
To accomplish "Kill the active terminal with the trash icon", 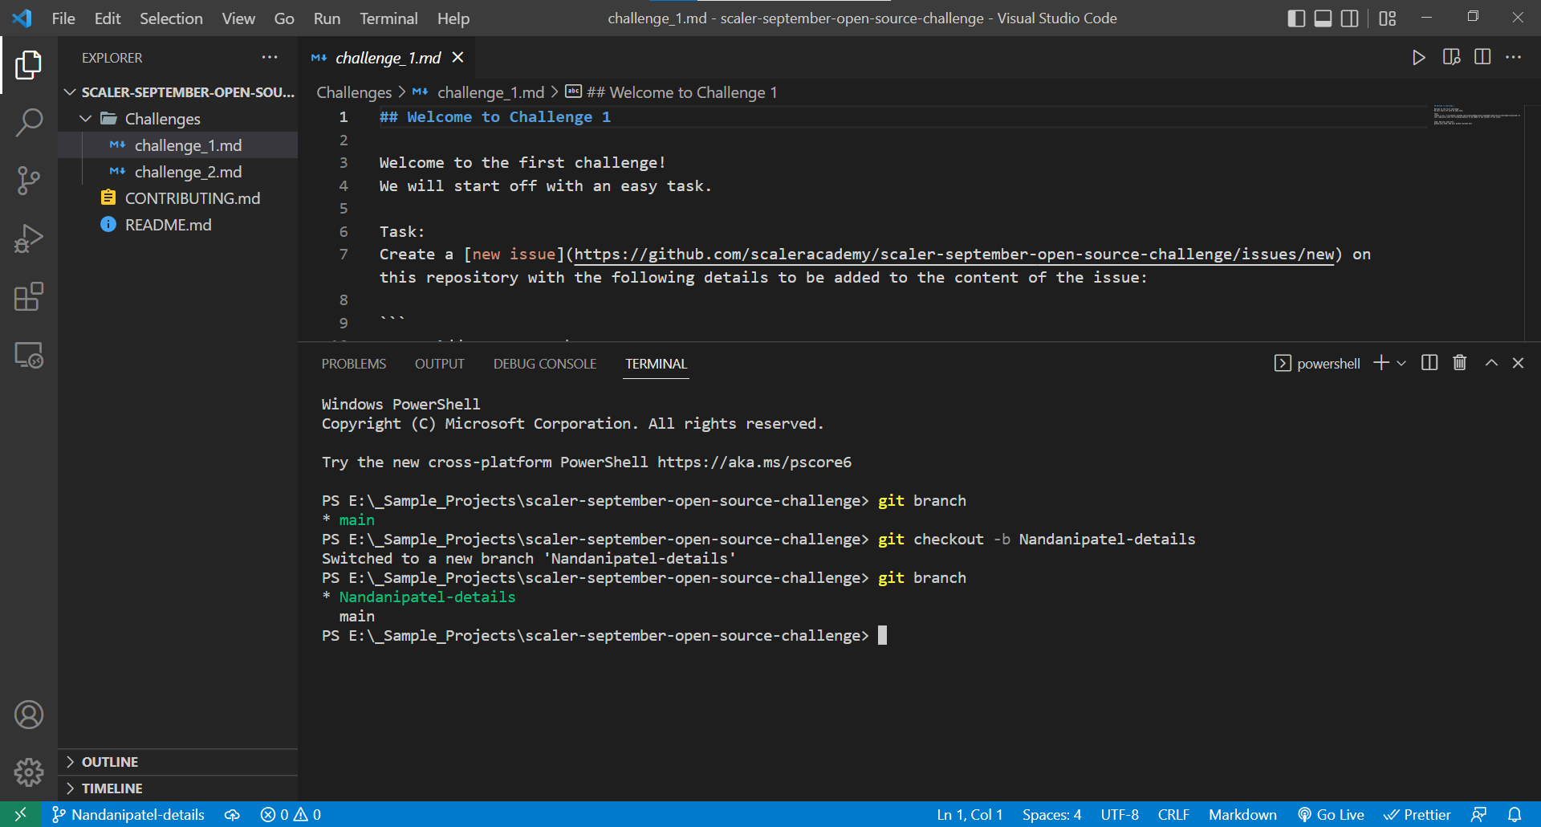I will 1459,363.
